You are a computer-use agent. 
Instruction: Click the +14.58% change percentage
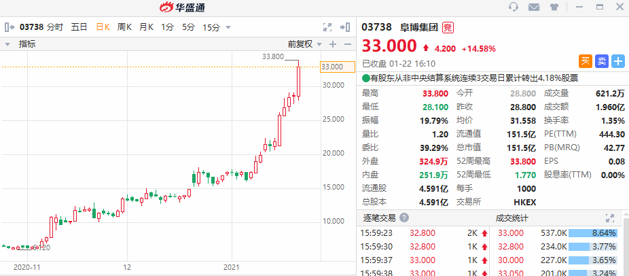[x=479, y=49]
